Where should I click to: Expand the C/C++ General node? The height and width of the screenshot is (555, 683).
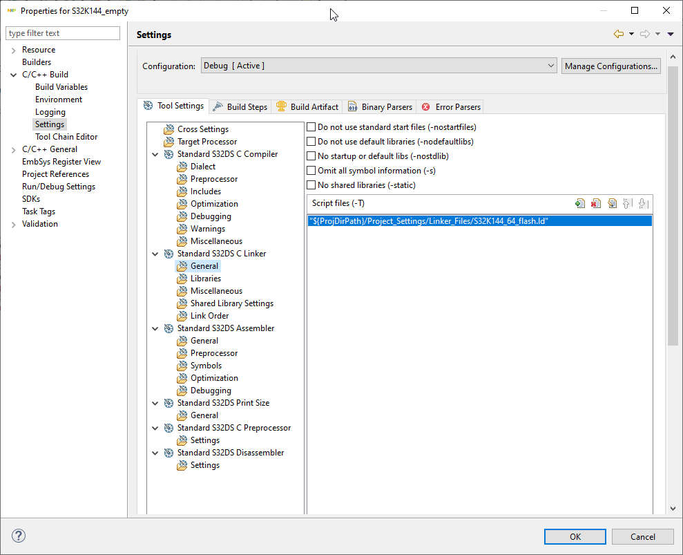pyautogui.click(x=14, y=149)
